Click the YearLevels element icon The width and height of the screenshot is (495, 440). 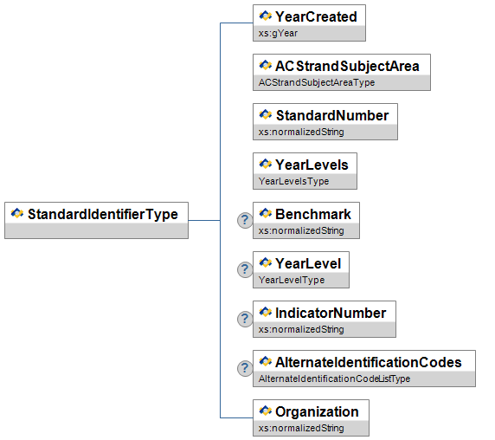[265, 164]
